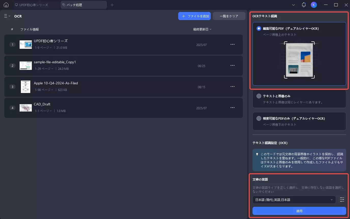Select テキストと画像のみ radio option
Image resolution: width=350 pixels, height=219 pixels.
[259, 96]
